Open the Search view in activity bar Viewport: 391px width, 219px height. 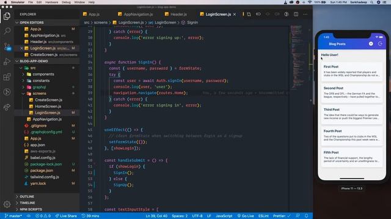[7, 31]
